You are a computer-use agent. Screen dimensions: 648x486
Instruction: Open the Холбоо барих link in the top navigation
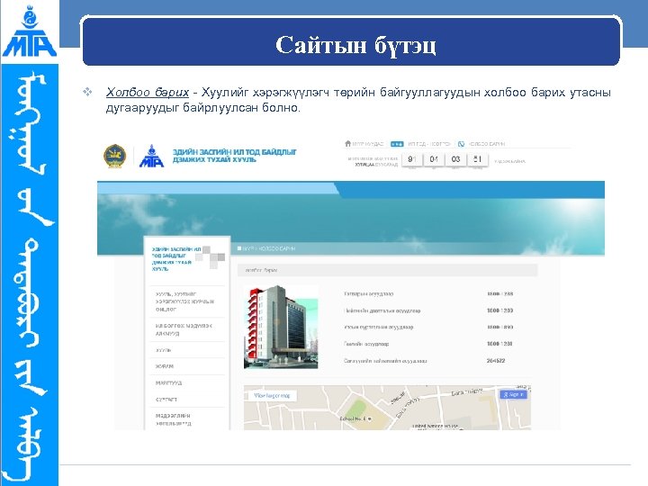pyautogui.click(x=486, y=144)
